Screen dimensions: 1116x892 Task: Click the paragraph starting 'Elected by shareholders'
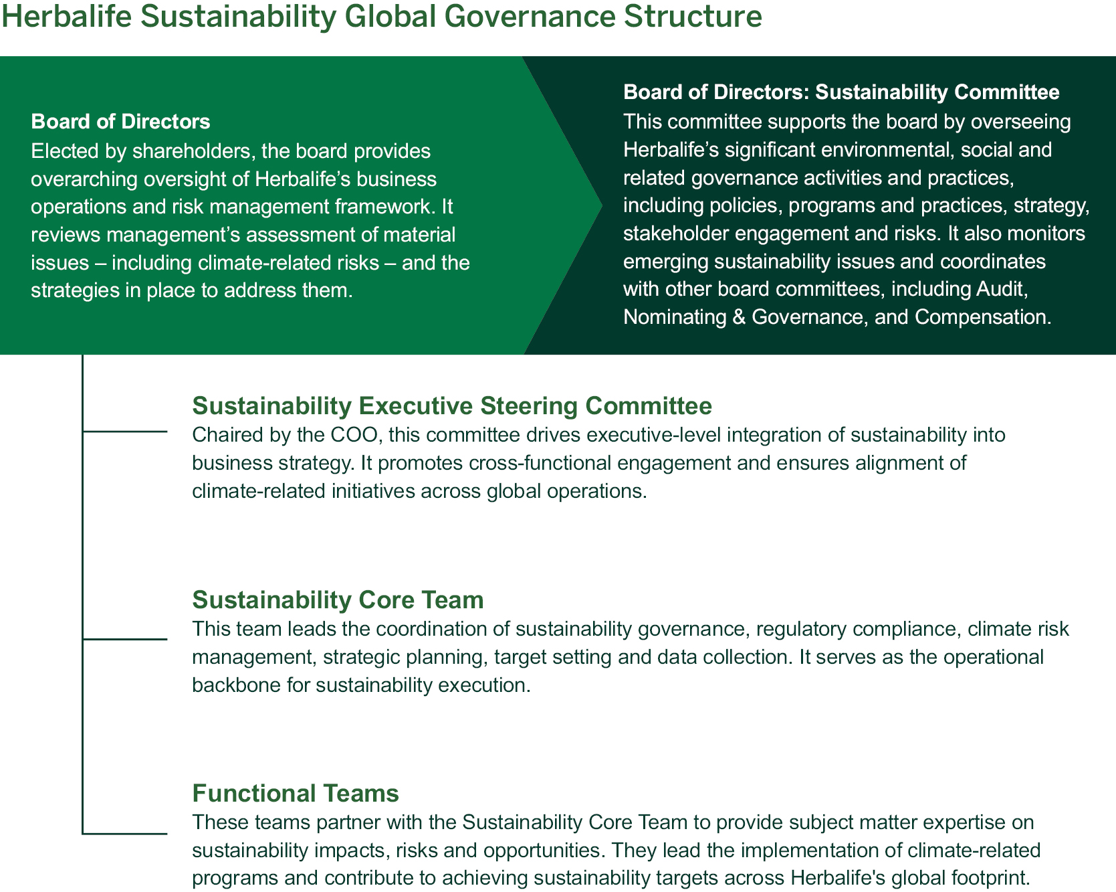pyautogui.click(x=250, y=221)
